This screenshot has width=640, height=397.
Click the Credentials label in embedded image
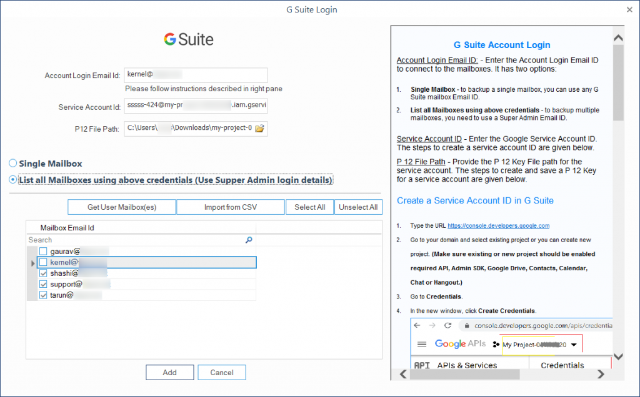(562, 365)
